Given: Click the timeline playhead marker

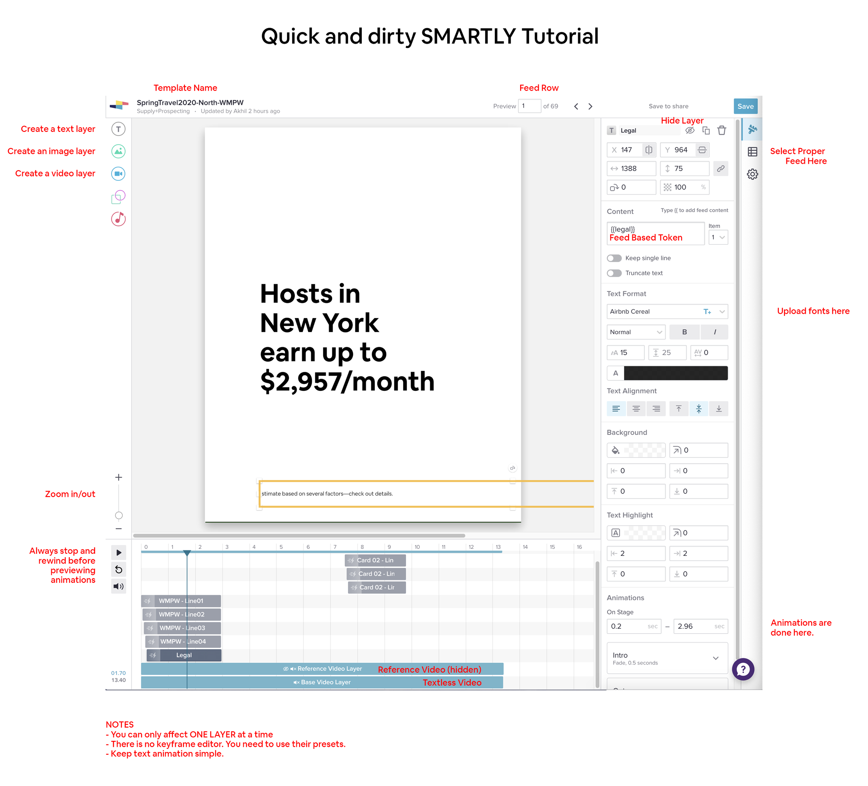Looking at the screenshot, I should tap(187, 553).
